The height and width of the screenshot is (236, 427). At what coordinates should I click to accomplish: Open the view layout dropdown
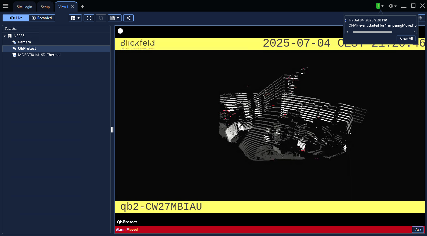75,18
